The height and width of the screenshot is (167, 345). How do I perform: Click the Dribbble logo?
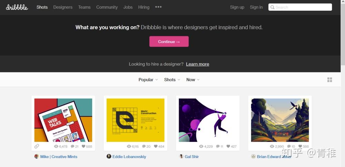(17, 7)
